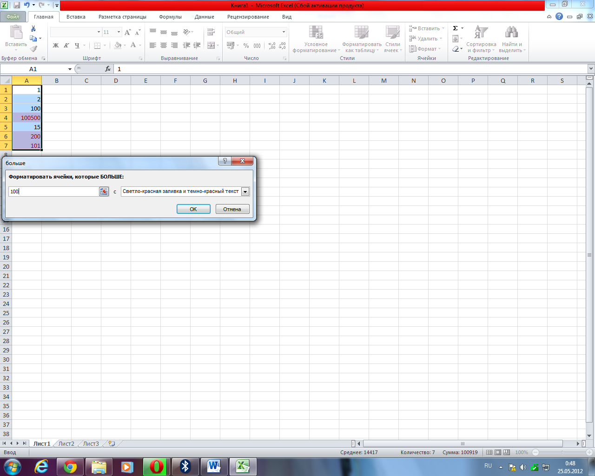Toggle underline (Ч) formatting
The height and width of the screenshot is (476, 595).
(x=77, y=45)
